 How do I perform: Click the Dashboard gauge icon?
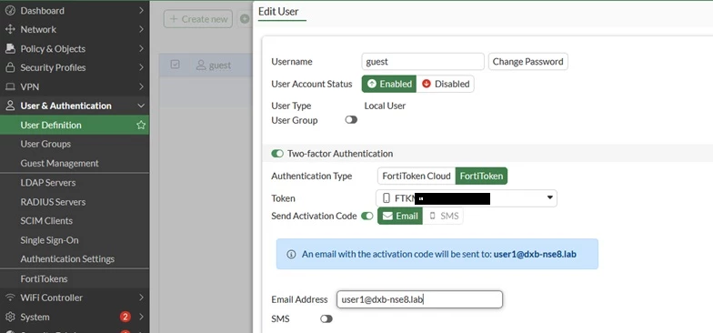pyautogui.click(x=10, y=11)
